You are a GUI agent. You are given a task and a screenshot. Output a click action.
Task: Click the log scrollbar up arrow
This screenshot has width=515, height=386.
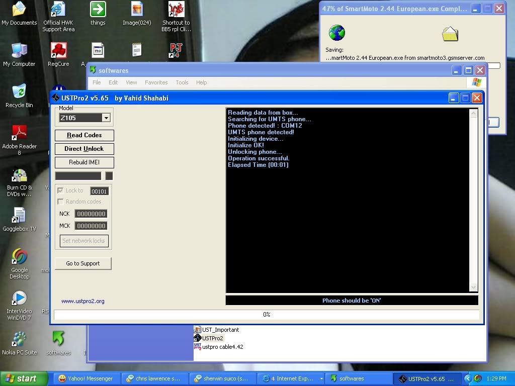(473, 114)
